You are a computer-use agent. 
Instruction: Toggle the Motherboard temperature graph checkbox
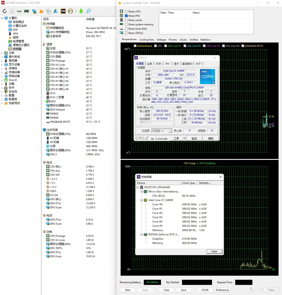coord(135,46)
